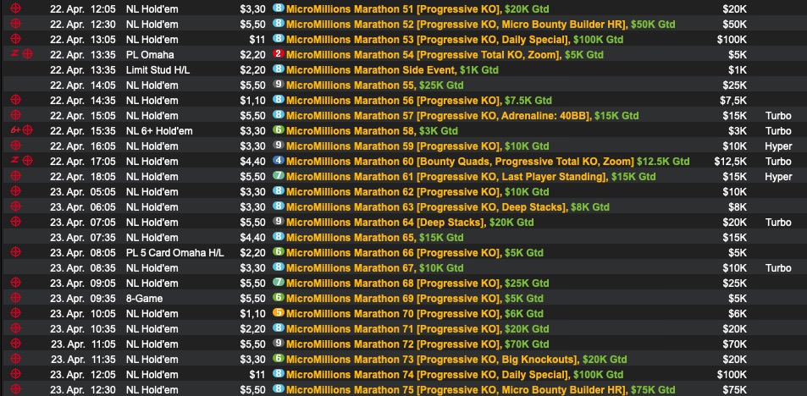Open MicroMillions Marathon Side Event
The image size is (807, 396).
[x=392, y=70]
